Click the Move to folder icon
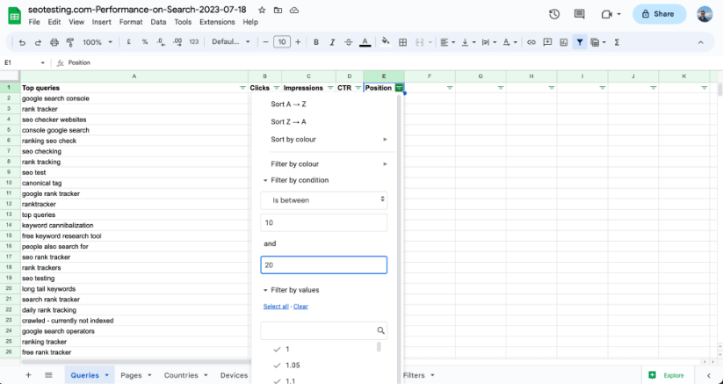723x384 pixels. coord(278,11)
